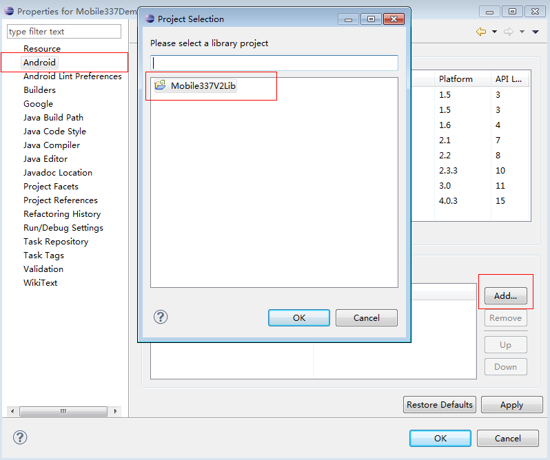Click the Restore Defaults button
The height and width of the screenshot is (460, 550).
(x=440, y=404)
